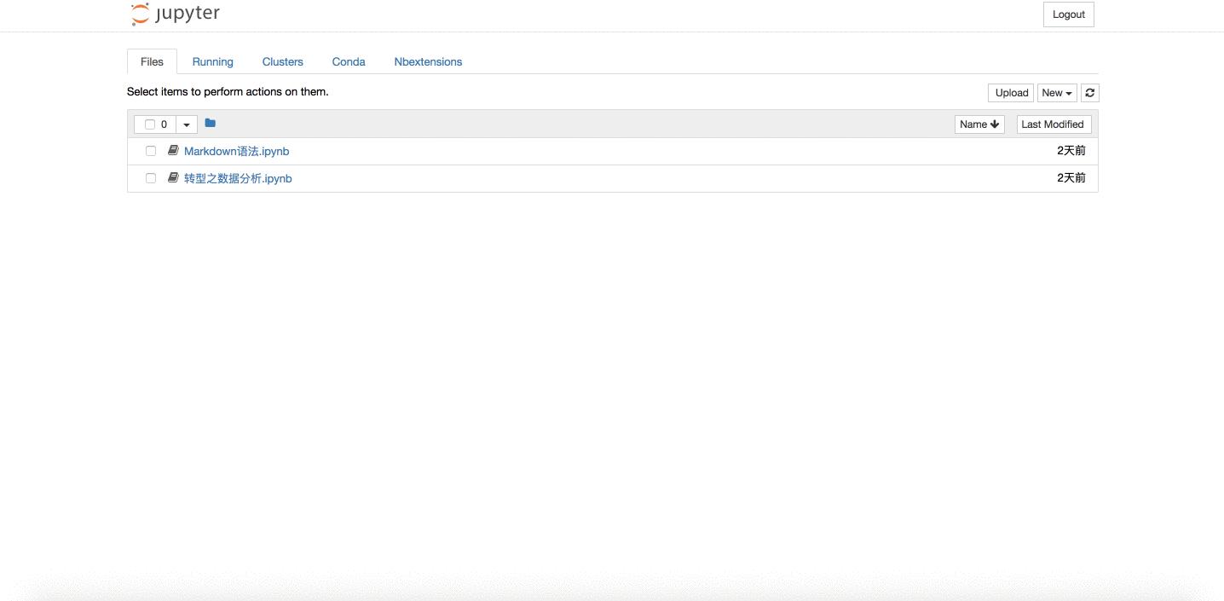The height and width of the screenshot is (601, 1224).
Task: Click the folder breadcrumb icon in the listing bar
Action: pos(210,124)
